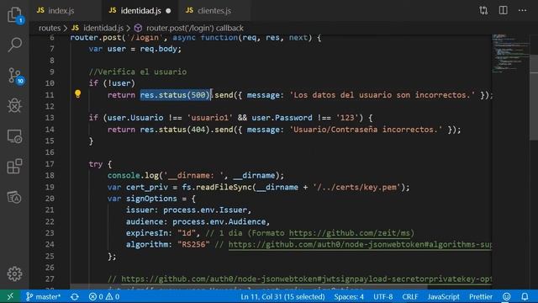Screen dimensions: 538x303
Task: Click the remote window indicator in status bar
Action: pos(10,296)
